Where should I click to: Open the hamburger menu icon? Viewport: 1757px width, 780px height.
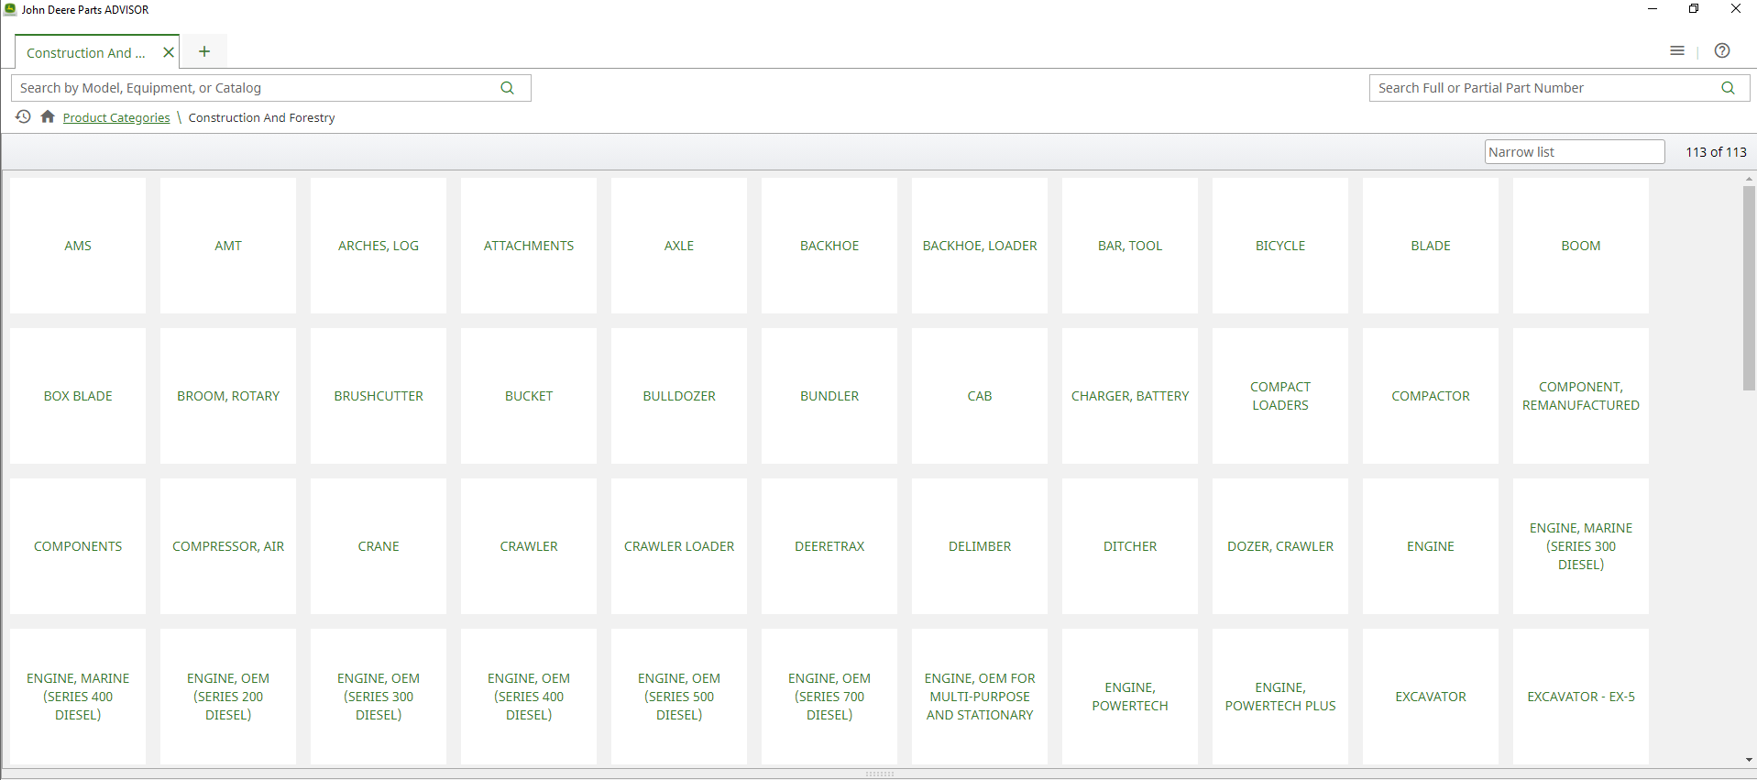[x=1677, y=51]
